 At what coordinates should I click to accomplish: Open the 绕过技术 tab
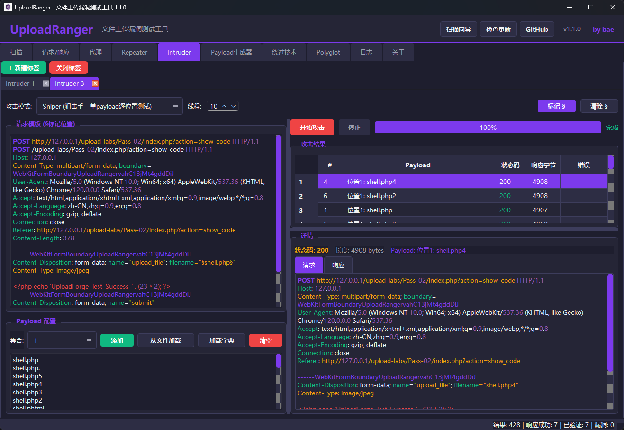pos(284,52)
